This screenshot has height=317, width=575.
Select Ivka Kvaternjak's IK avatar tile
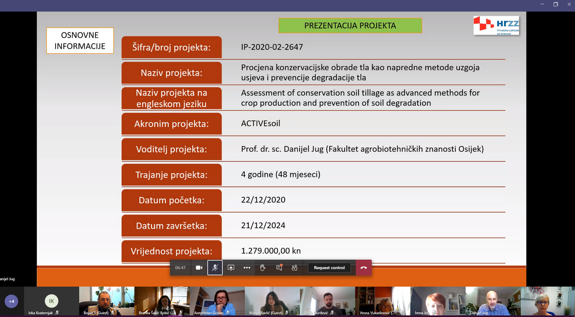[x=51, y=301]
